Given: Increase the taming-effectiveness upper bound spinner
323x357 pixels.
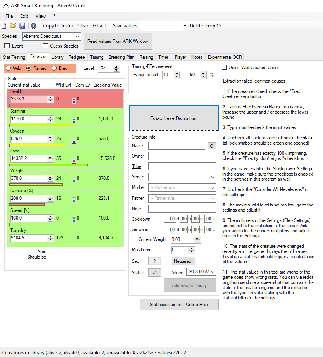Looking at the screenshot, I should (202, 73).
